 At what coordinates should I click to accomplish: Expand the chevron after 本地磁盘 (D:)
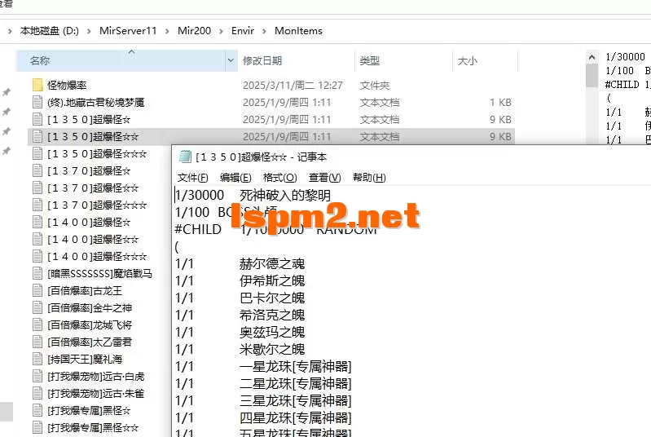[89, 31]
